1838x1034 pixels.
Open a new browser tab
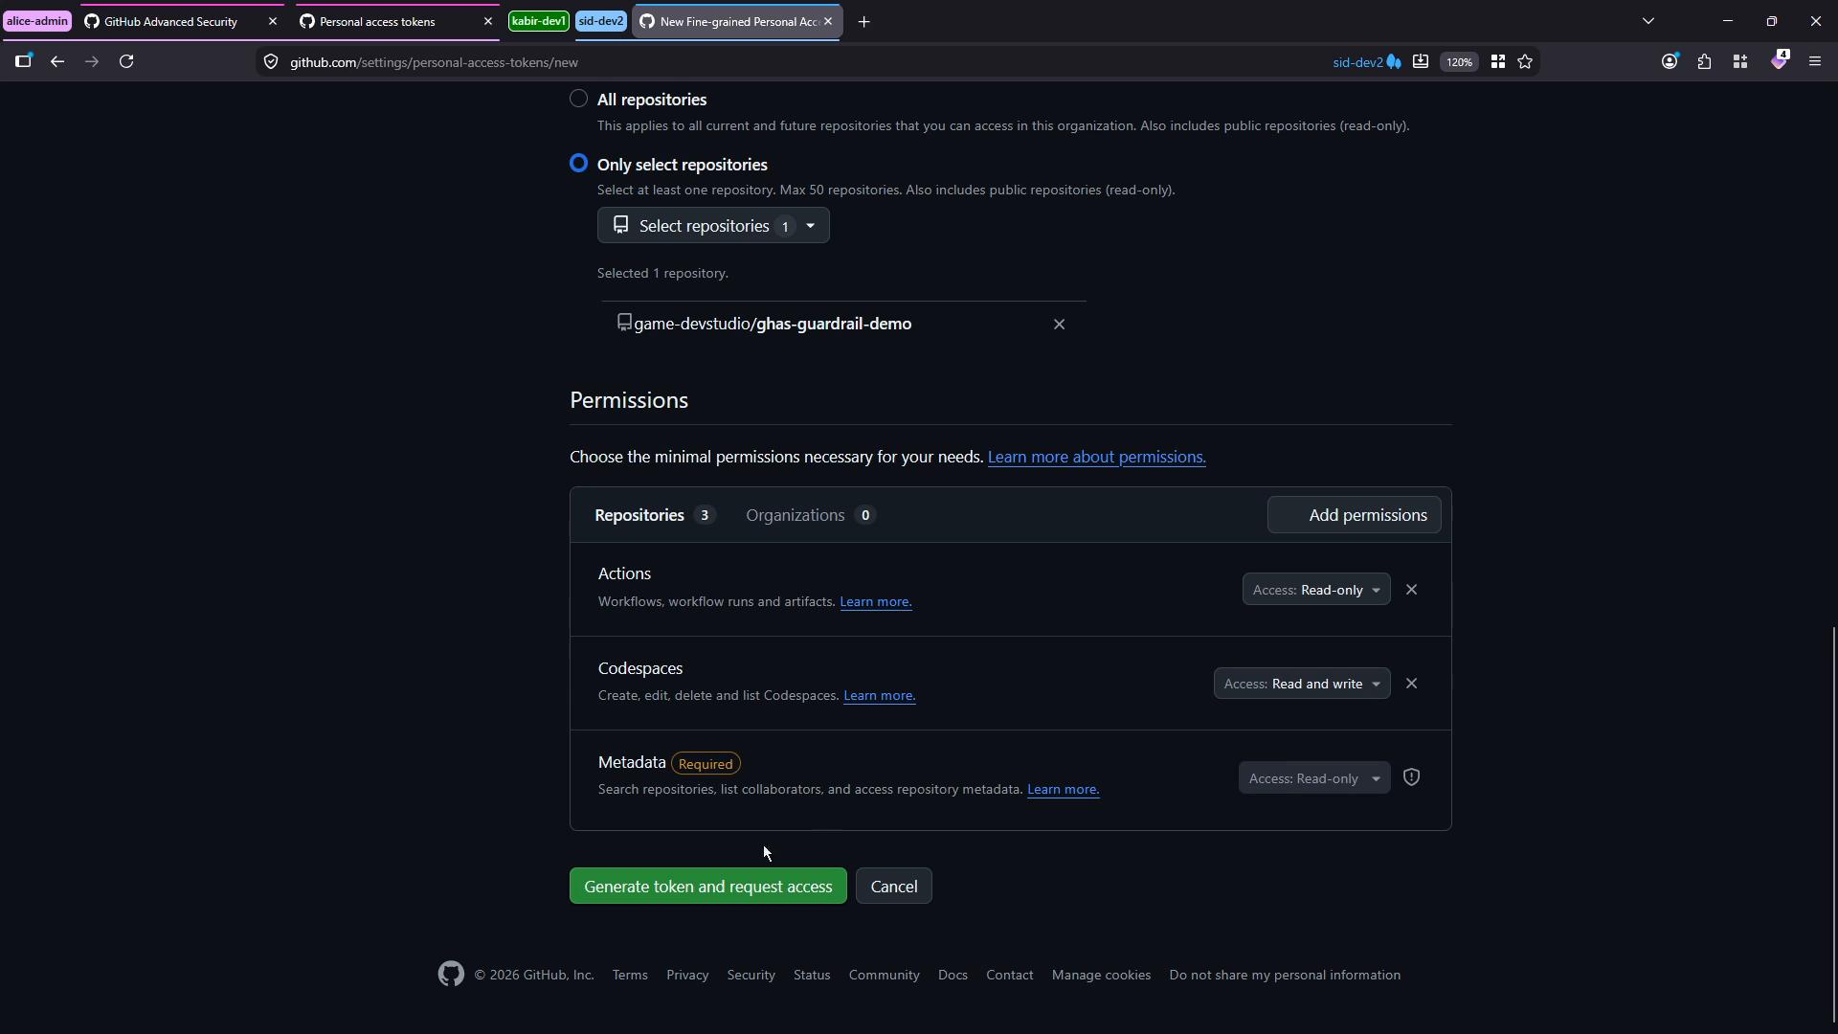coord(863,21)
